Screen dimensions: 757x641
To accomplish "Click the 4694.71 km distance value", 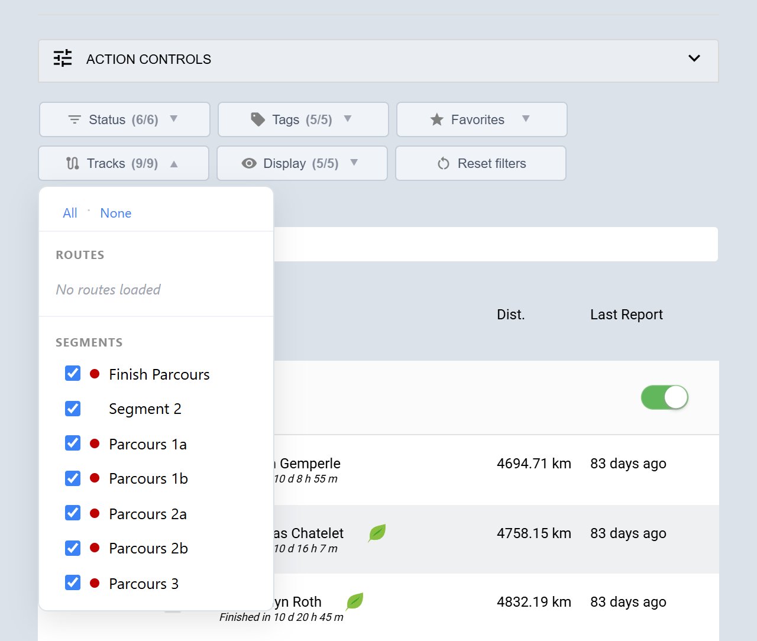I will tap(534, 464).
